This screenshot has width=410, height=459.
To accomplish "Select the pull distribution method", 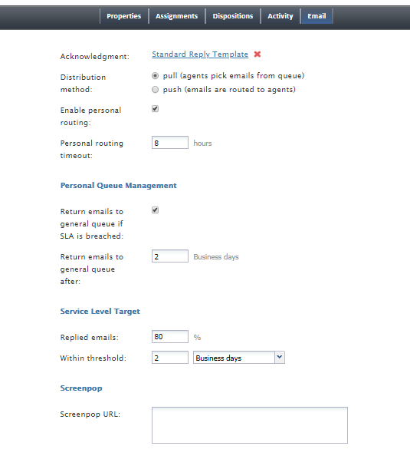I will [x=155, y=76].
